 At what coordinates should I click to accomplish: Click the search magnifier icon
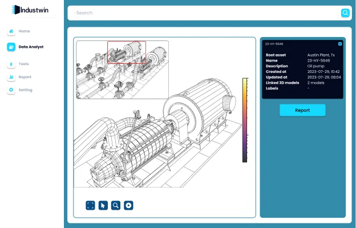tap(345, 13)
